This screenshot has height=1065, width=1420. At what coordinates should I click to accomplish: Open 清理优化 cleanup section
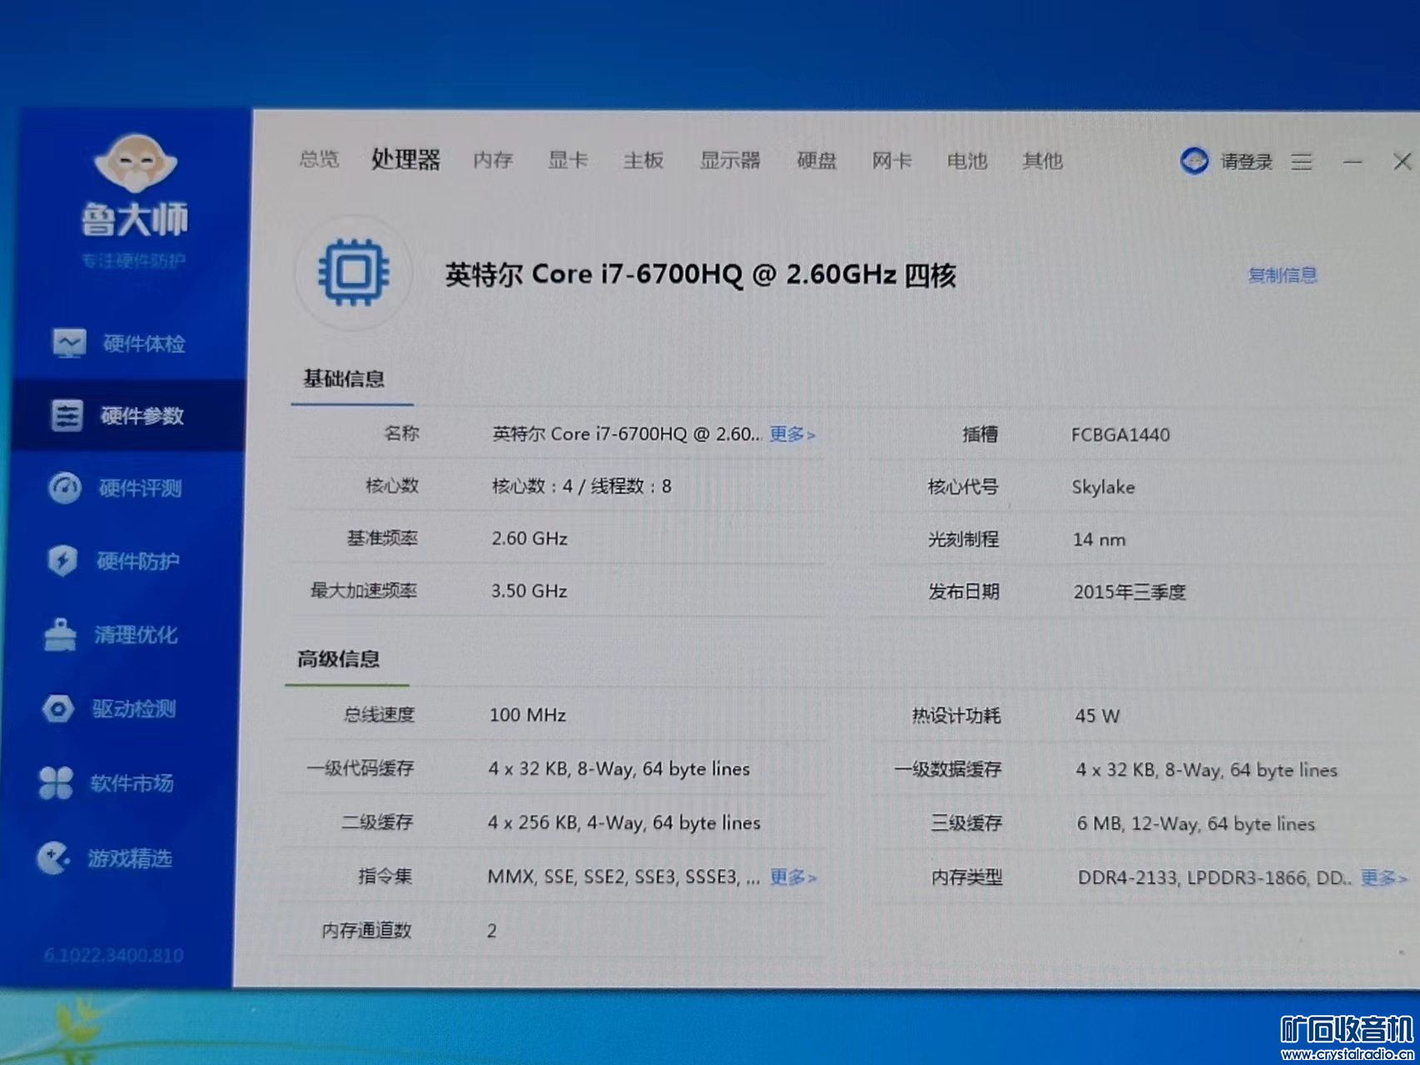(110, 634)
